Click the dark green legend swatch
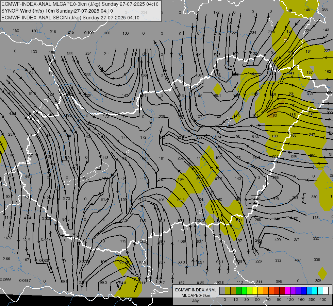The width and height of the screenshot is (333, 306). pos(239,291)
